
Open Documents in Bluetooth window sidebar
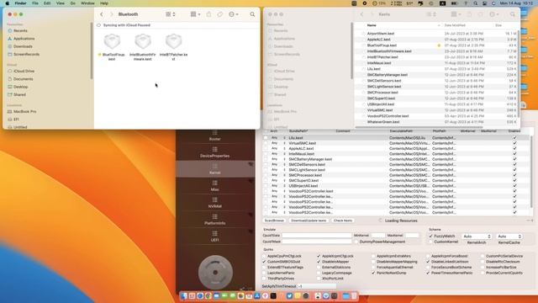pyautogui.click(x=24, y=79)
